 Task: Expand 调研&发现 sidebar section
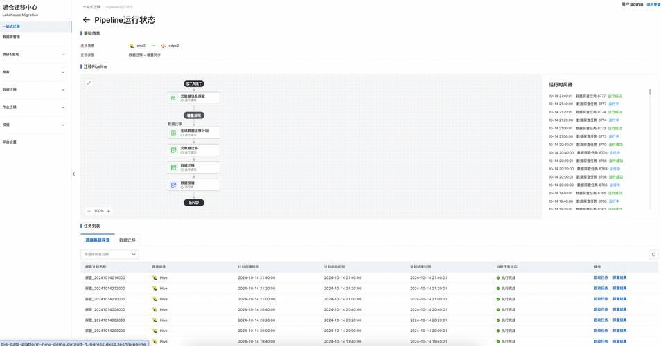(x=35, y=54)
